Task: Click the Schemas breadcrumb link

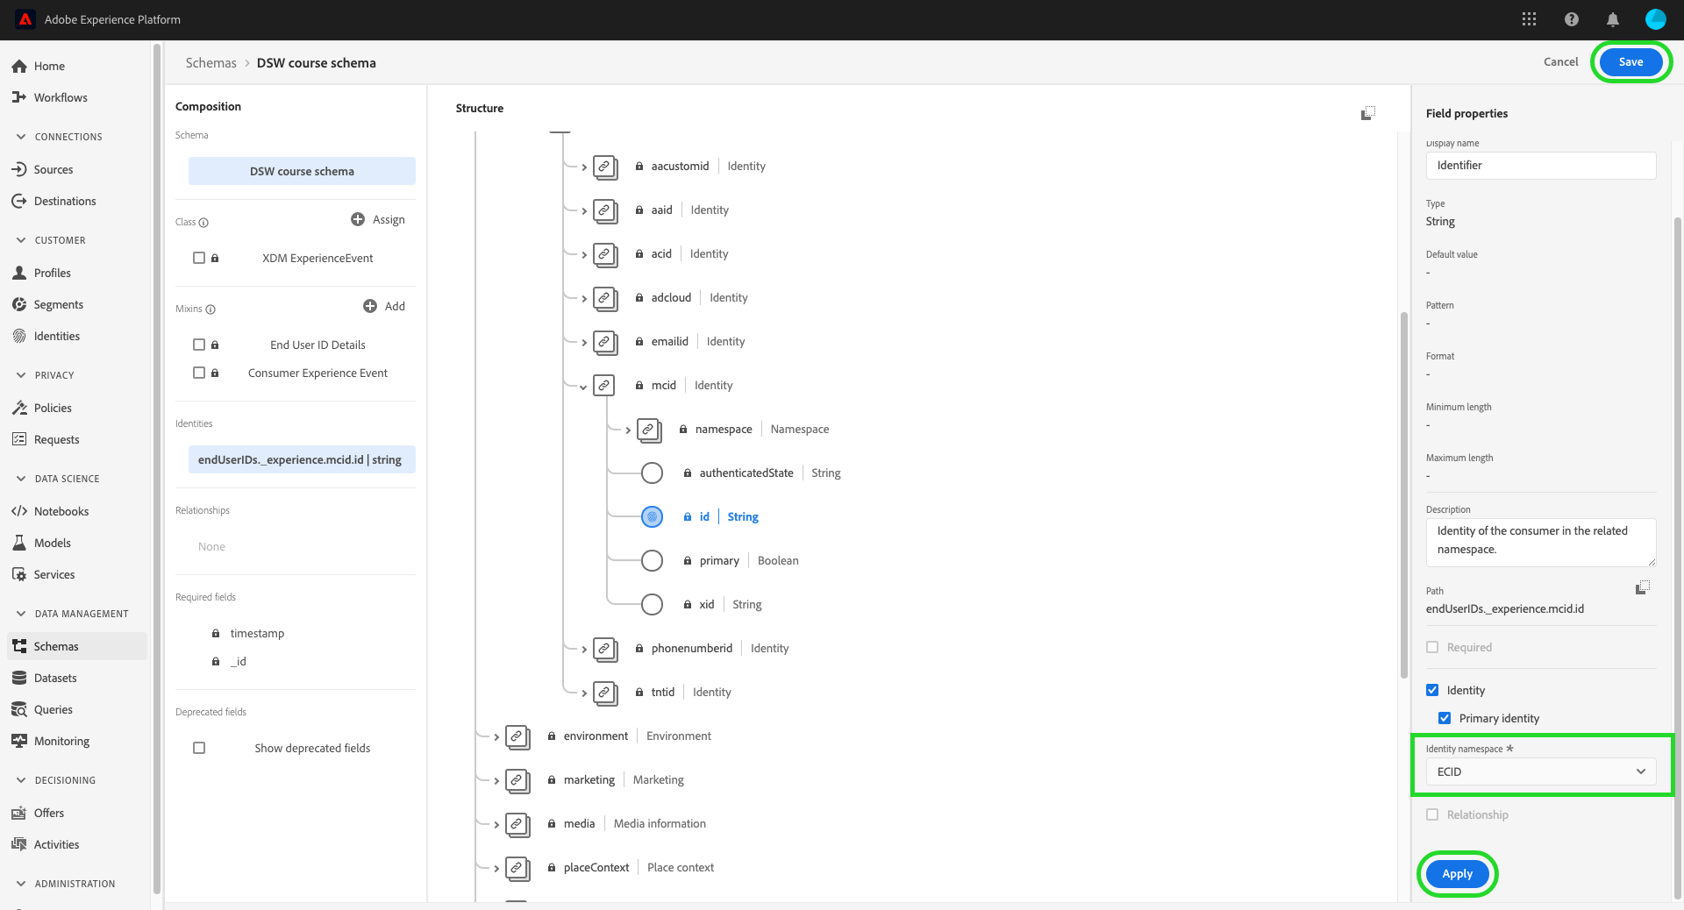Action: (x=210, y=63)
